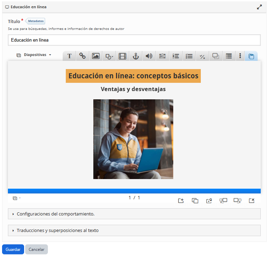Insert Audio using speaker icon
Viewport: 269px width, 255px height.
click(149, 56)
